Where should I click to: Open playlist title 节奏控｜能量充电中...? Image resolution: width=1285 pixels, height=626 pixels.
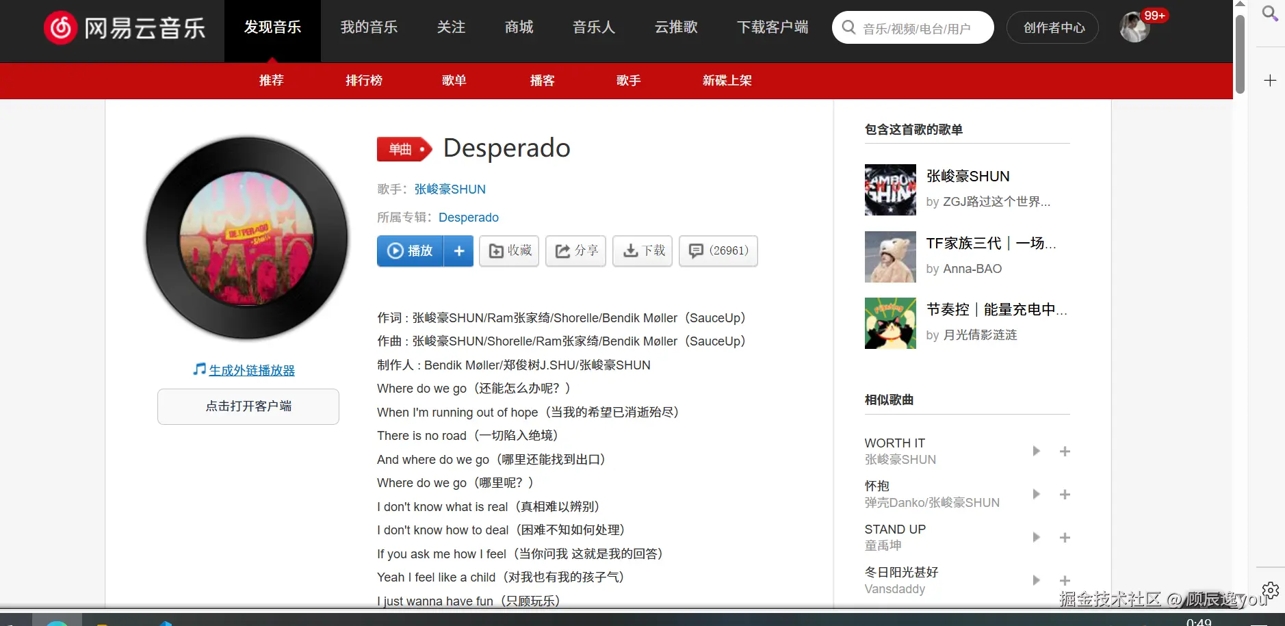pos(996,310)
